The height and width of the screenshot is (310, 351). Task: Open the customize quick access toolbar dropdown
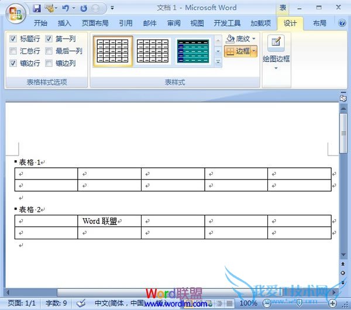click(x=112, y=8)
